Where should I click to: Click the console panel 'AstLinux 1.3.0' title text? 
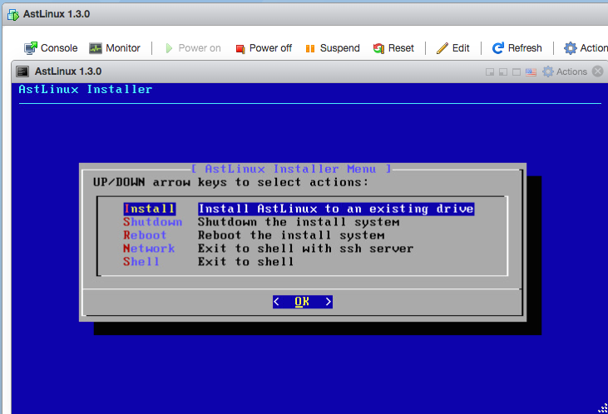68,71
